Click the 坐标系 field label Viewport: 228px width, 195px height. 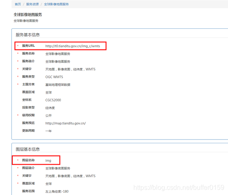[27, 100]
